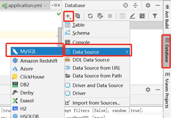The width and height of the screenshot is (171, 118).
Task: Click the Stop square icon
Action: coord(110,16)
